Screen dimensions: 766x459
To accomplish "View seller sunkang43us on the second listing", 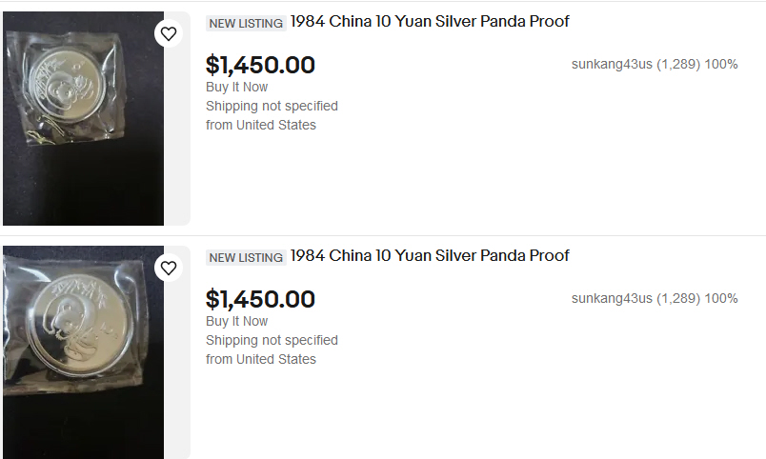I will point(612,299).
